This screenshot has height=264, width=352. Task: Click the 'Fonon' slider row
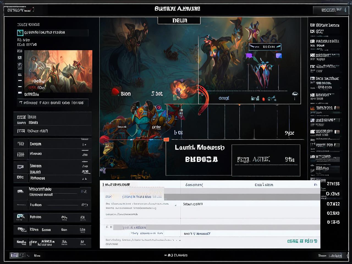pyautogui.click(x=53, y=205)
